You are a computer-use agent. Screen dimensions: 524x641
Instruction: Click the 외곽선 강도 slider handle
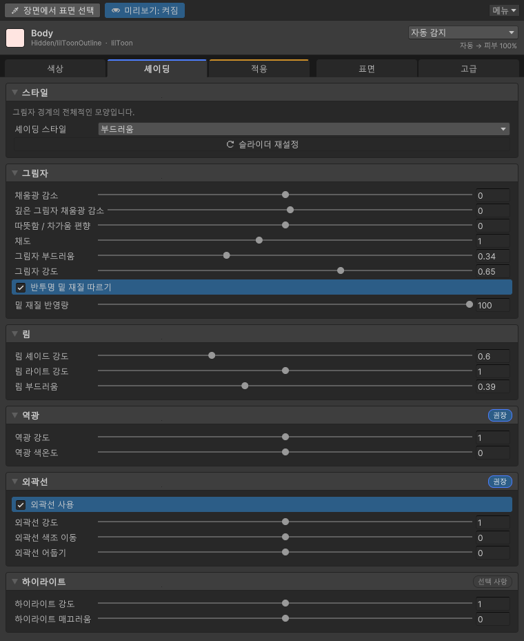click(285, 522)
